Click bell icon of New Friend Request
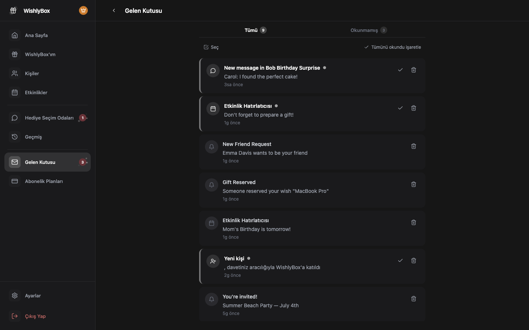The image size is (529, 330). coord(212,147)
